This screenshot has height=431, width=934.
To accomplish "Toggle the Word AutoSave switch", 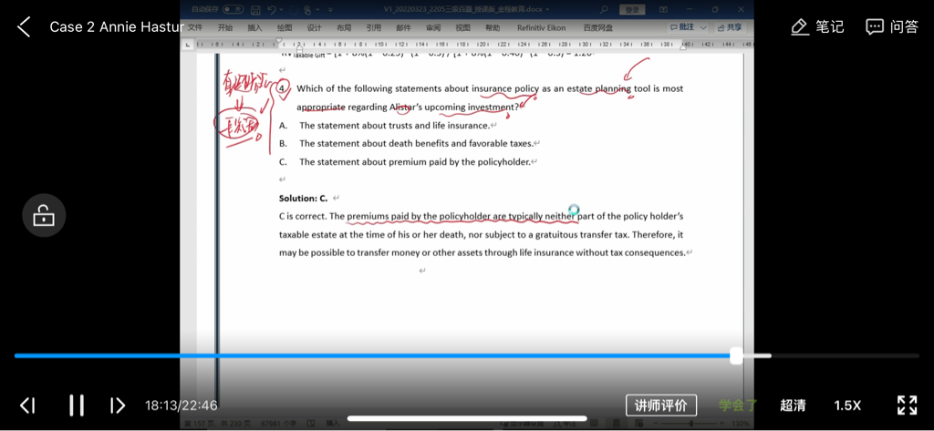I will click(233, 9).
